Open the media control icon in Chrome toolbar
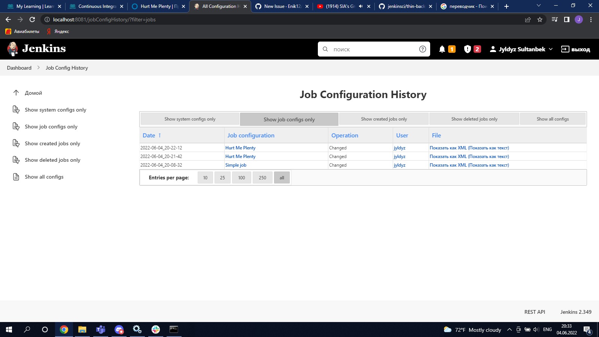This screenshot has height=337, width=599. (555, 19)
